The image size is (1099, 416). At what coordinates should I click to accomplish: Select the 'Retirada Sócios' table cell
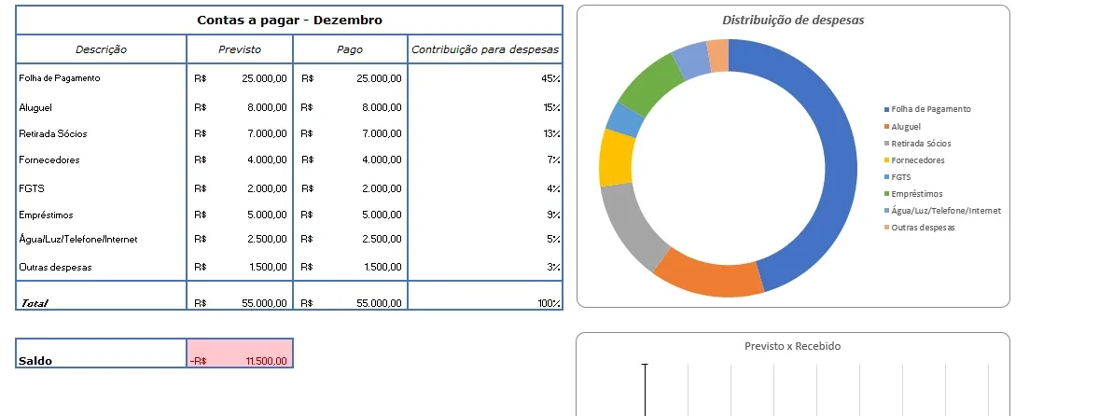click(x=101, y=133)
